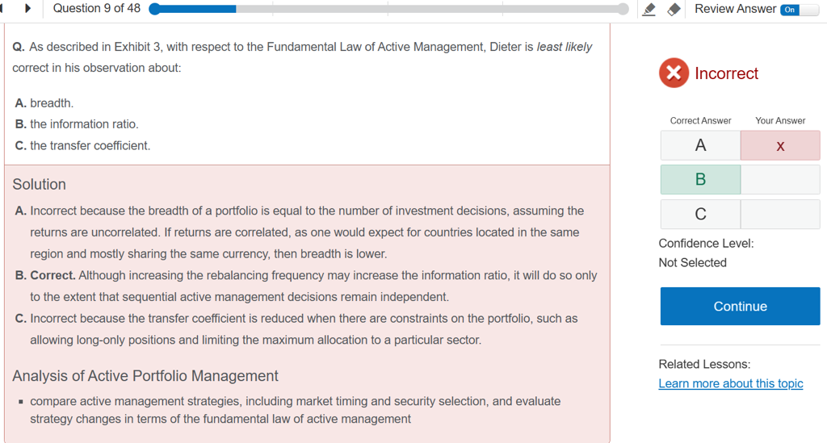Go to the next question arrow
Image resolution: width=827 pixels, height=443 pixels.
[x=28, y=9]
